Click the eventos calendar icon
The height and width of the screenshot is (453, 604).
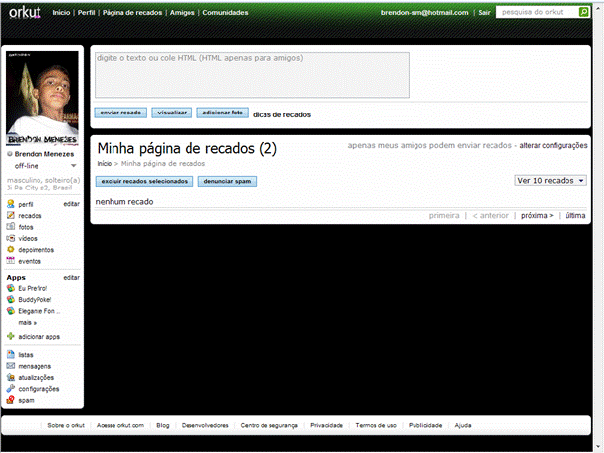[x=11, y=261]
